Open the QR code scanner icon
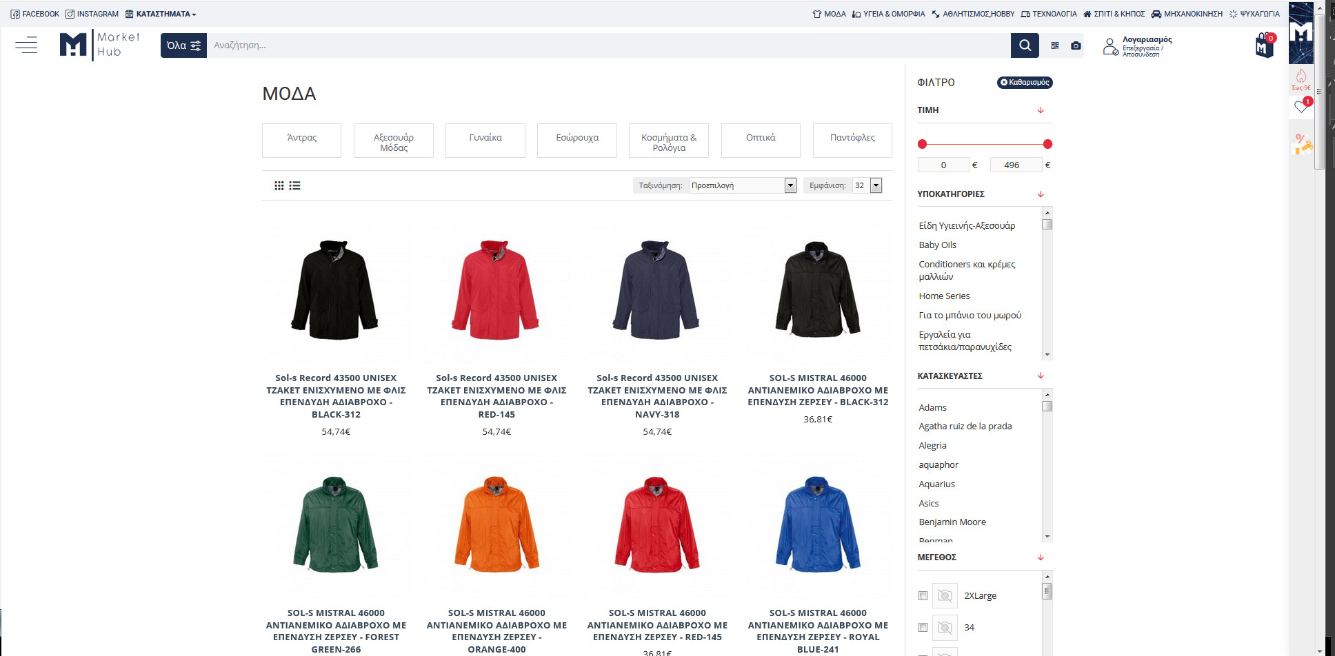This screenshot has height=656, width=1335. [x=1055, y=45]
